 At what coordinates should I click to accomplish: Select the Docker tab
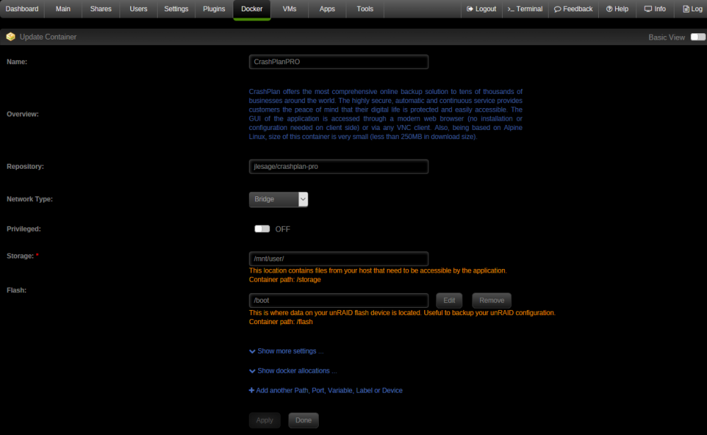click(x=252, y=9)
